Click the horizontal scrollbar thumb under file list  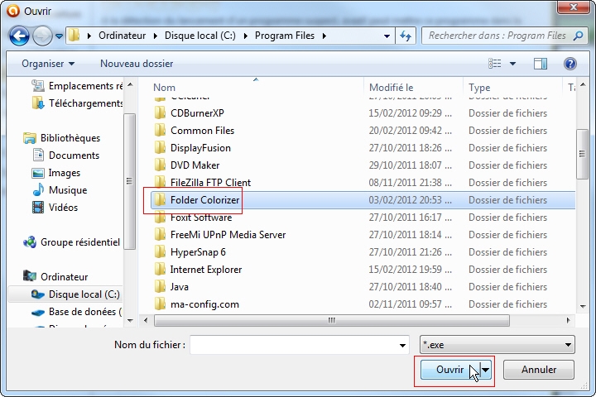coord(331,320)
